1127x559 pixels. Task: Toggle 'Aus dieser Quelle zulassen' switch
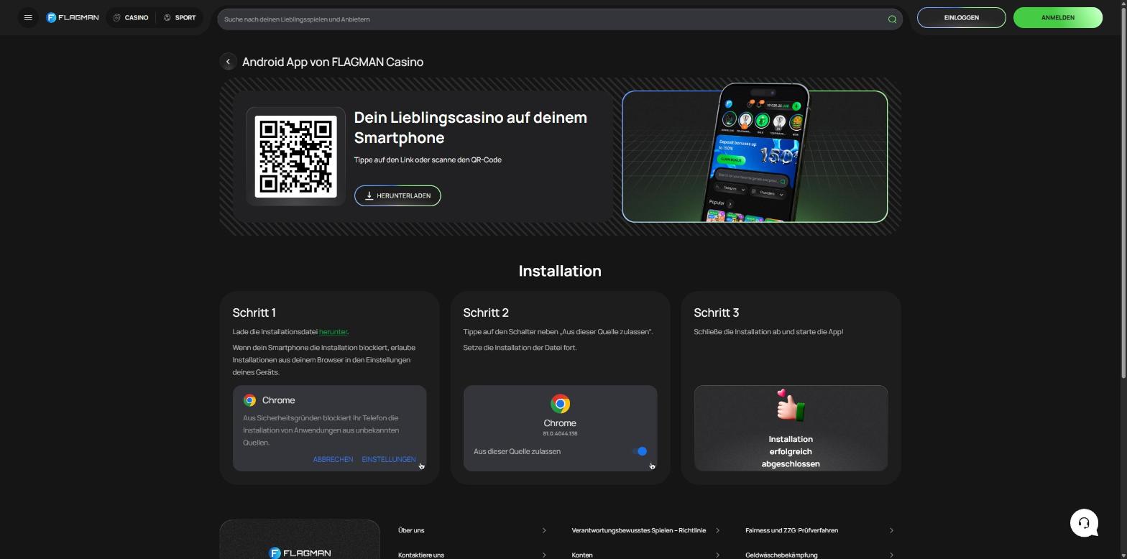click(x=640, y=451)
